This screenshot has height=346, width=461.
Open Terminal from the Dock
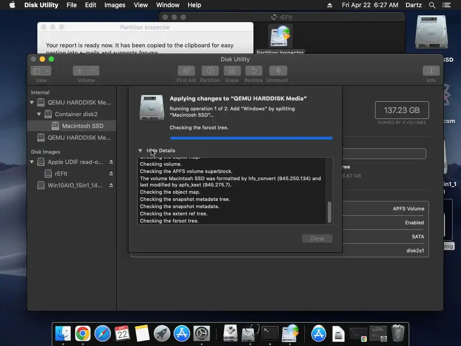pos(270,334)
